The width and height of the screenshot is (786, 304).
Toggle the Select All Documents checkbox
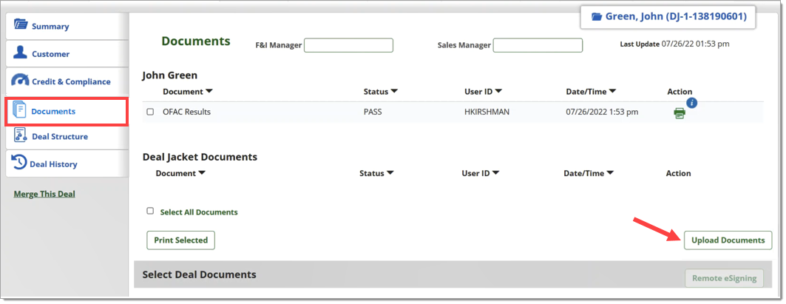coord(150,212)
